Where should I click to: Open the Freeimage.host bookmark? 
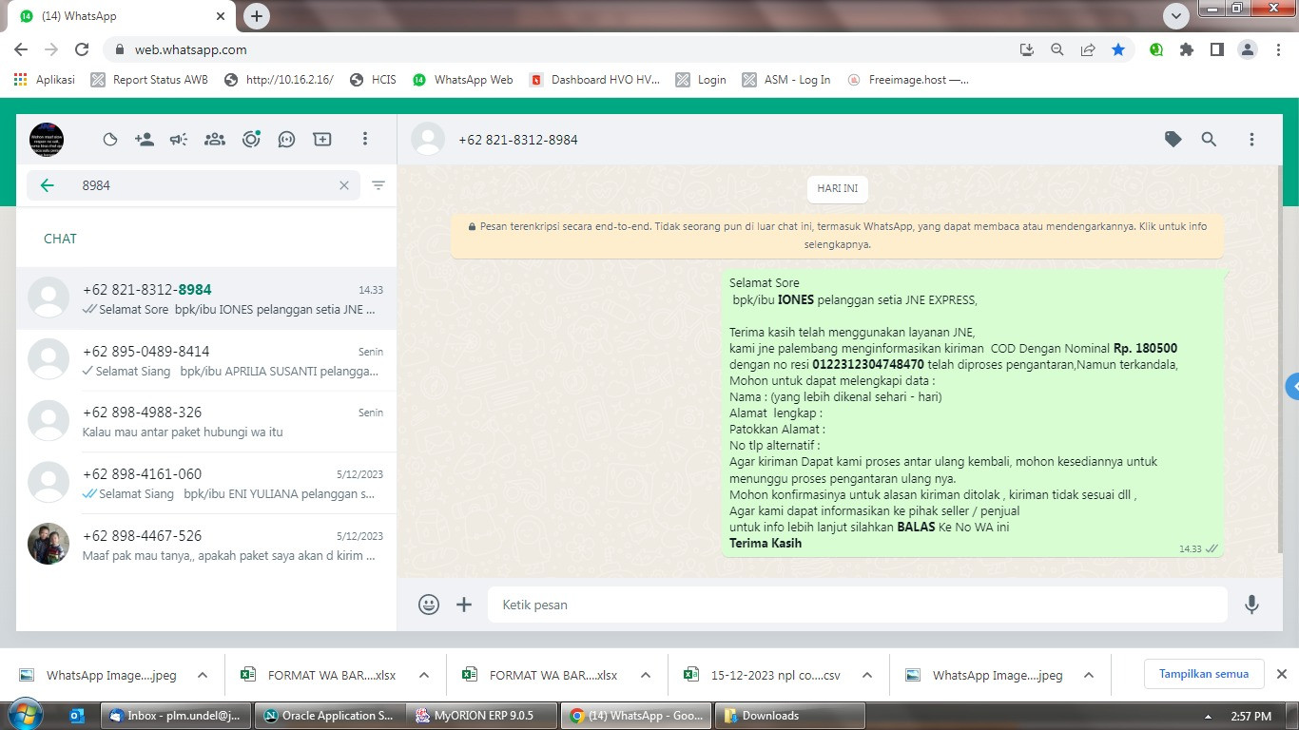(908, 80)
